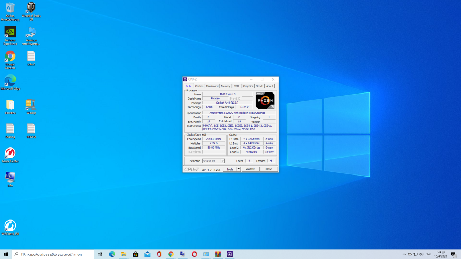
Task: Click the Core Speed value 2954.01 MHz
Action: [214, 139]
